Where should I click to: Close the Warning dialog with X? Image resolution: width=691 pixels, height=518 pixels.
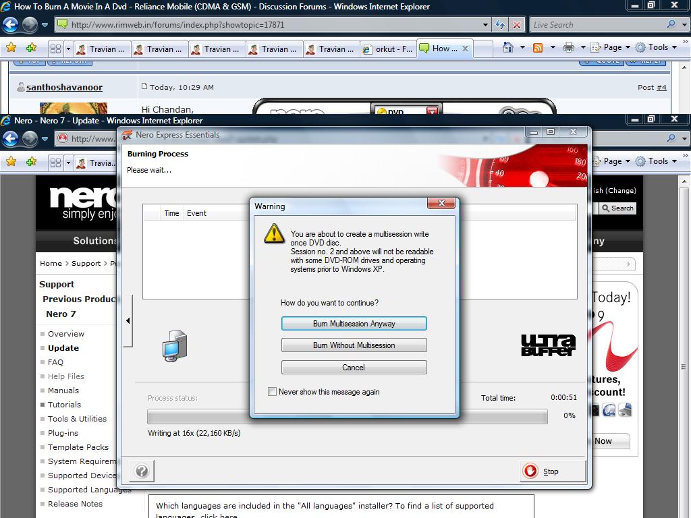[x=441, y=203]
